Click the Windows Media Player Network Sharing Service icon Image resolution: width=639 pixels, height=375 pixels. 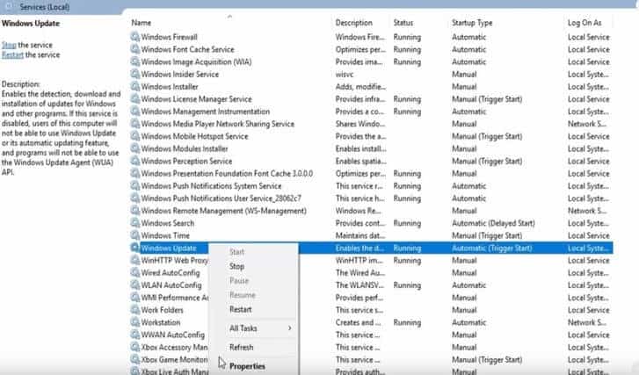[134, 124]
